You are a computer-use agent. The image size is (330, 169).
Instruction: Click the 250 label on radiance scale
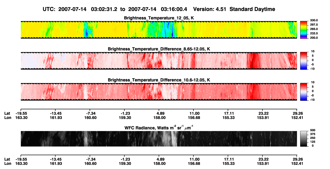[x=313, y=138]
